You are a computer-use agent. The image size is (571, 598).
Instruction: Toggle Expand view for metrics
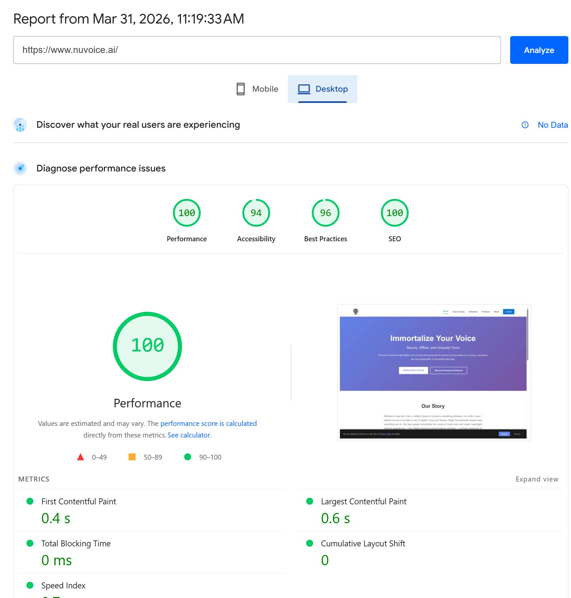537,479
